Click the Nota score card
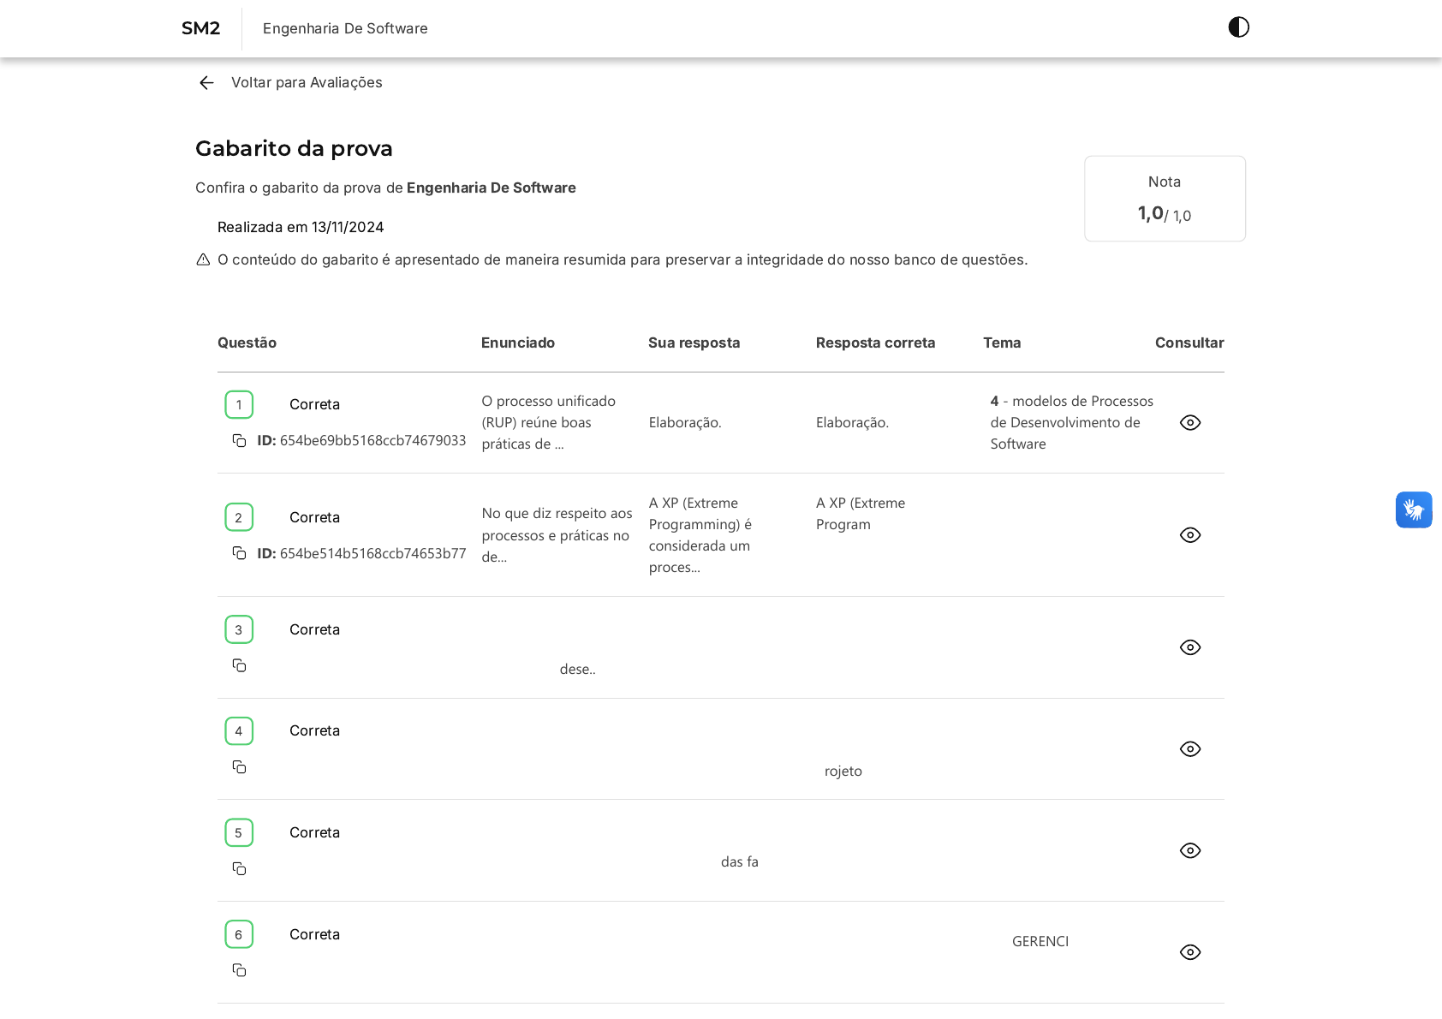 point(1165,199)
